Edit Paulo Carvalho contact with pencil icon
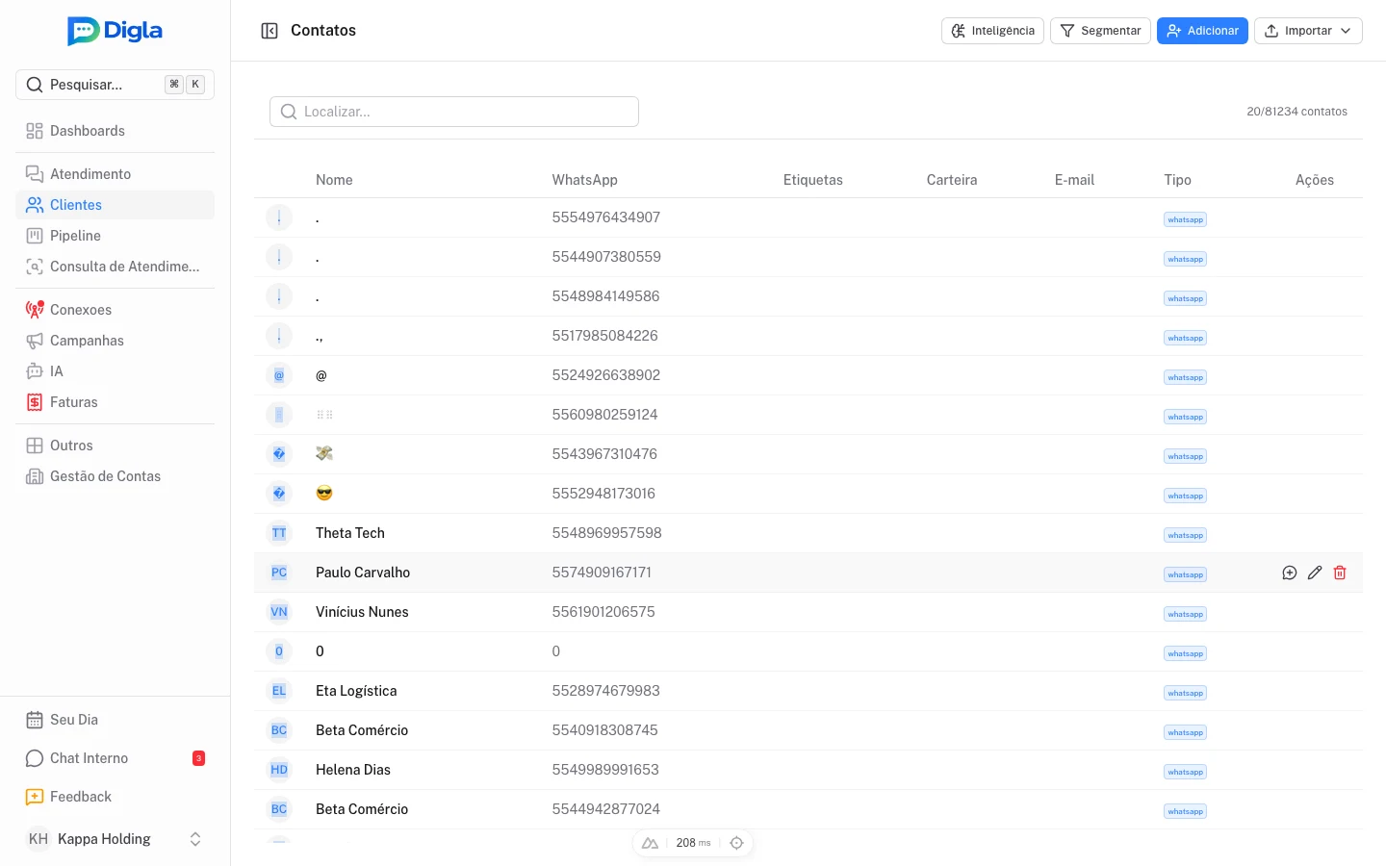Screen dimensions: 1386x866 (x=1315, y=573)
